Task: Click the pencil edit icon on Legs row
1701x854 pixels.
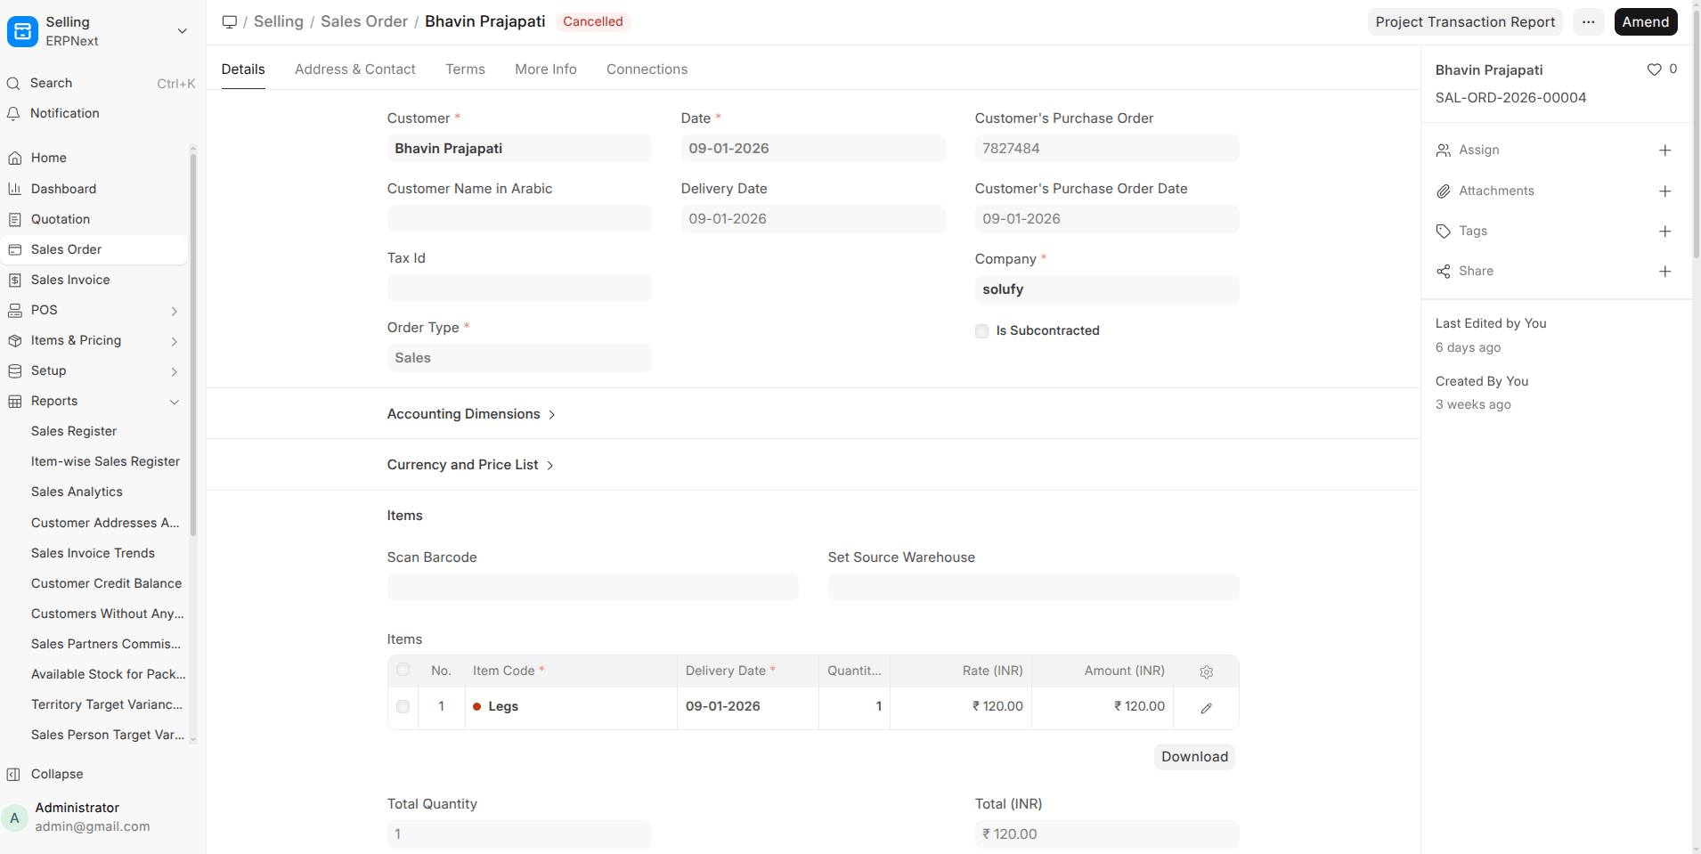Action: pyautogui.click(x=1206, y=708)
